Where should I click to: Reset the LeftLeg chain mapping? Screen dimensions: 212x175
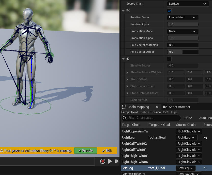pyautogui.click(x=205, y=168)
